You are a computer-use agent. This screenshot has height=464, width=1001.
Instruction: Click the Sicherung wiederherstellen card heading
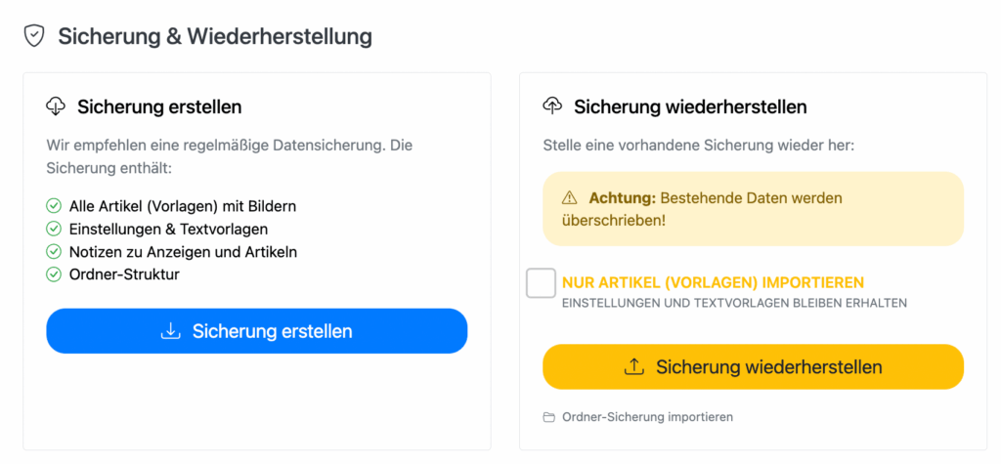point(690,106)
